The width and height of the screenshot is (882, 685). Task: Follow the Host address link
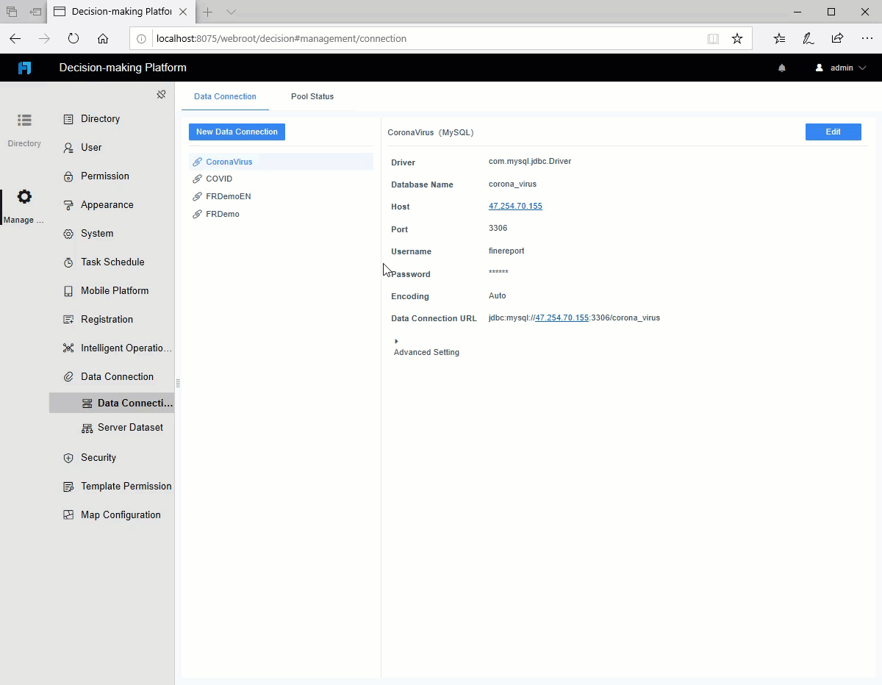click(515, 206)
